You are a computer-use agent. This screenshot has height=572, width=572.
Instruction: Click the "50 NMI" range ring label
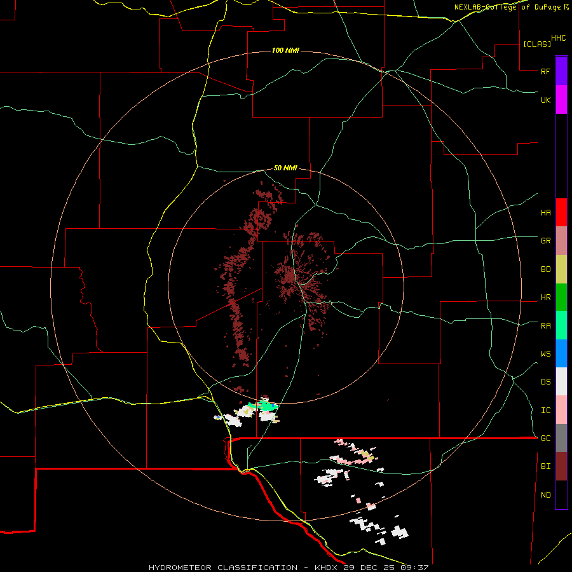(285, 168)
